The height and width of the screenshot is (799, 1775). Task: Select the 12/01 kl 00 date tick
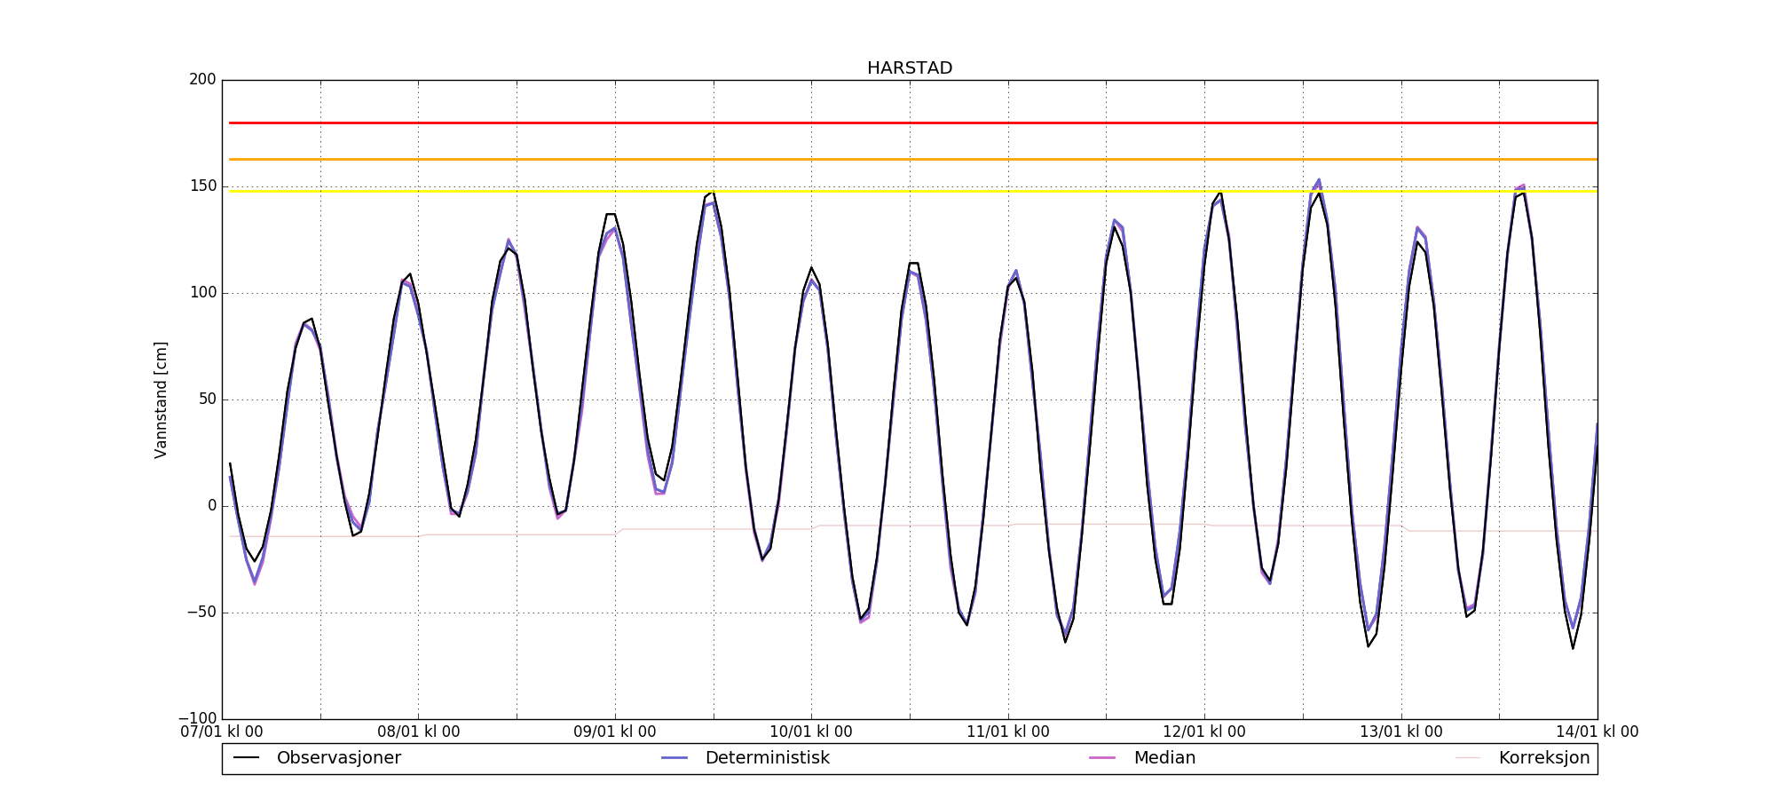point(1204,732)
